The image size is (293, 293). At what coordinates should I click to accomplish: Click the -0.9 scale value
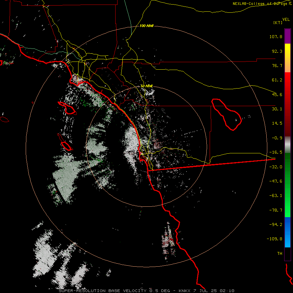[277, 138]
